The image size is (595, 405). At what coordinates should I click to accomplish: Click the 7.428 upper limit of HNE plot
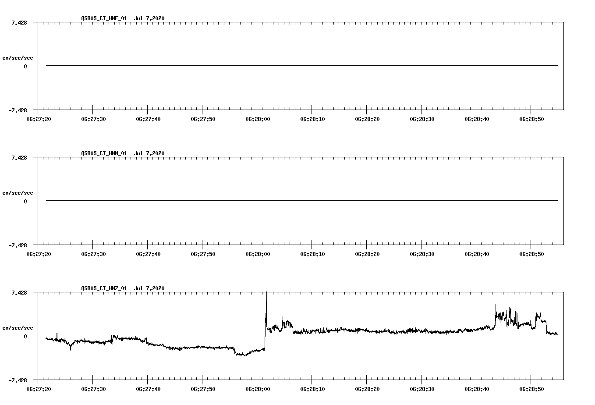click(x=19, y=22)
